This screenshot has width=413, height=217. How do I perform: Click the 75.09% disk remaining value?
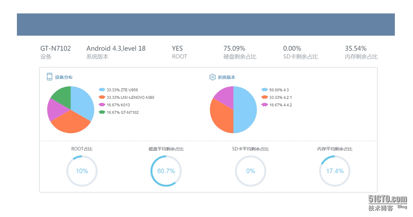234,48
